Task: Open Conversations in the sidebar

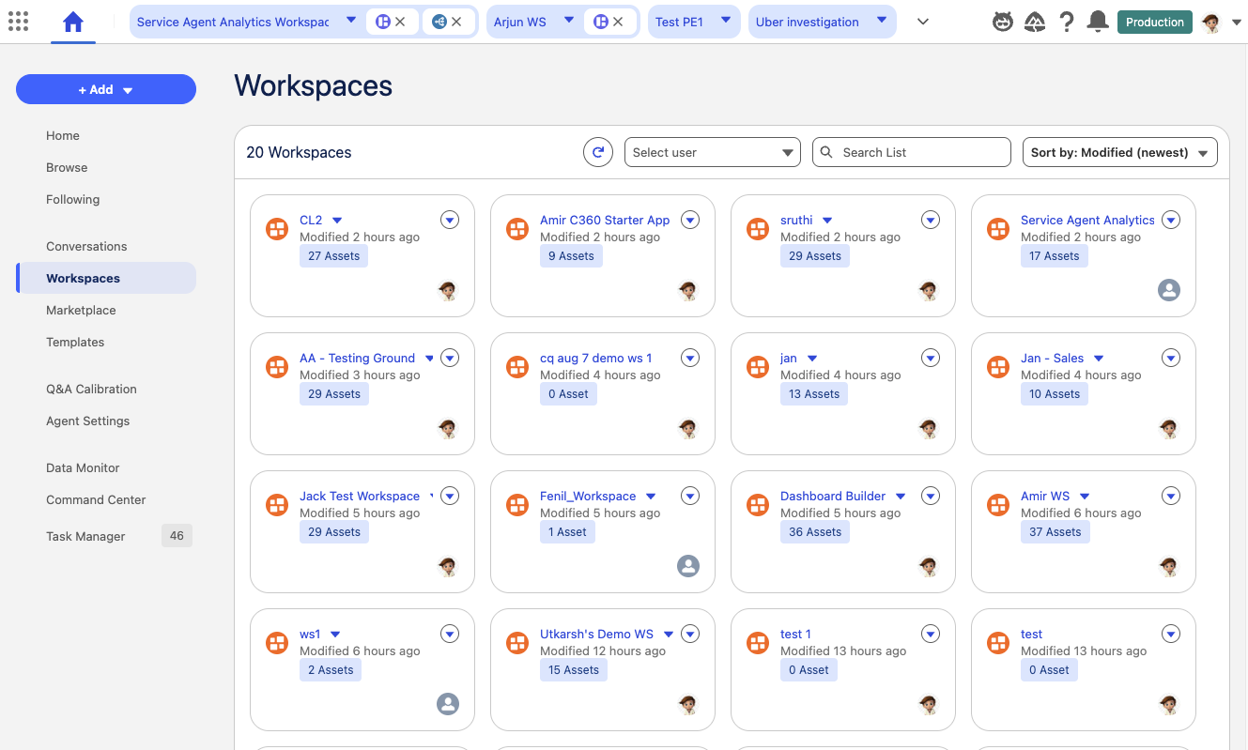Action: [x=86, y=246]
